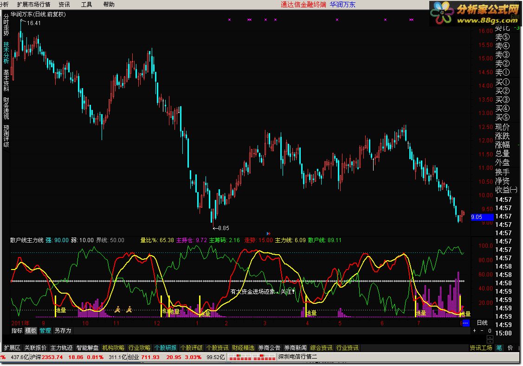
Task: Click the 16.41 high price label
Action: [x=34, y=23]
